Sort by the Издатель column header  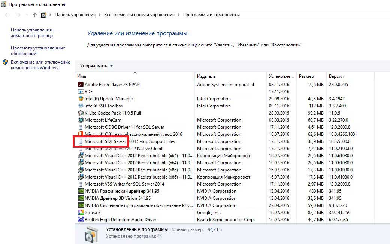[230, 76]
